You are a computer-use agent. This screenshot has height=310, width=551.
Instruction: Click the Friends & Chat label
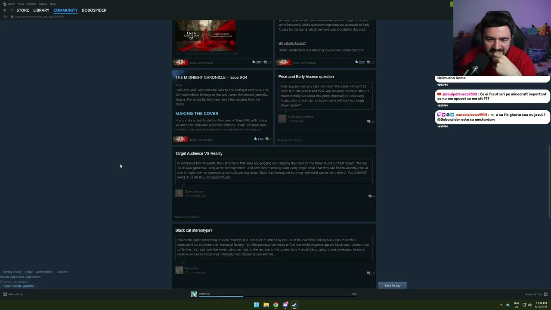point(533,294)
